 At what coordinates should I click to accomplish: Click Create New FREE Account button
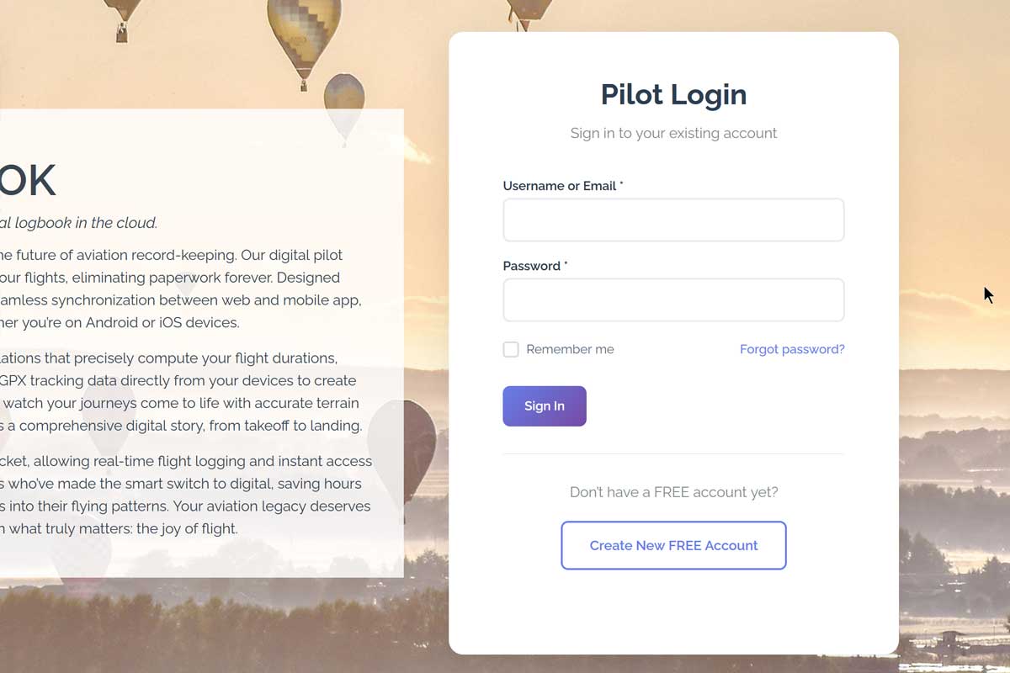pyautogui.click(x=673, y=545)
